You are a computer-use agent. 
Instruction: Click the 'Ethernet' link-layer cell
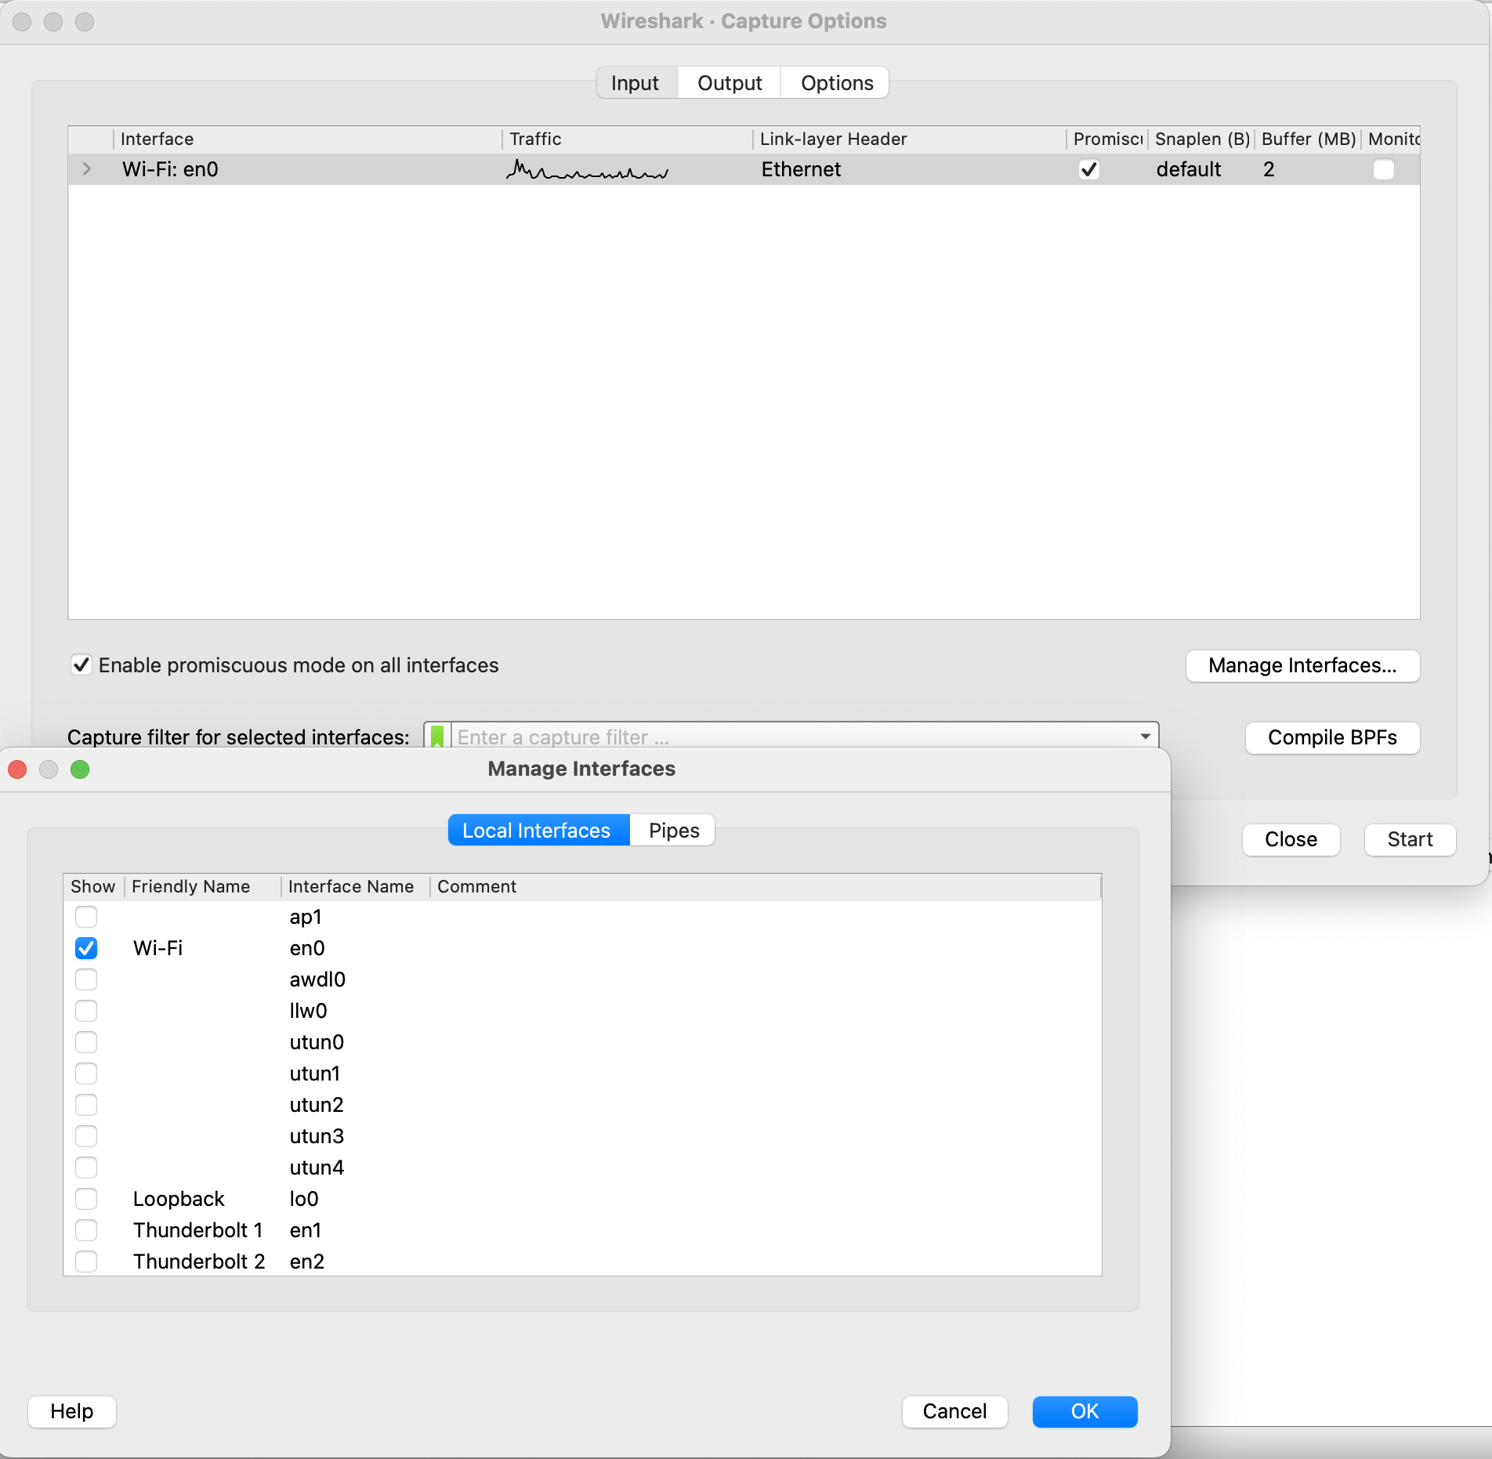[801, 170]
